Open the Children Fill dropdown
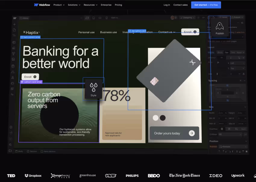Image resolution: width=256 pixels, height=182 pixels. pos(230,134)
